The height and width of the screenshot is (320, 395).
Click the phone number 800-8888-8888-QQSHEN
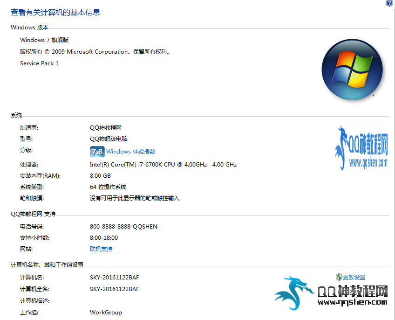coord(124,227)
